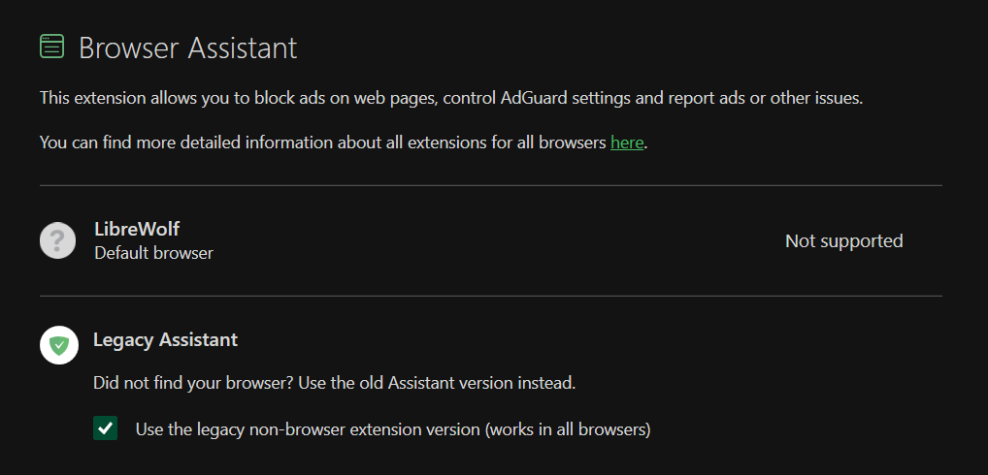Click 'Use the legacy non-browser extension version' label
This screenshot has width=988, height=475.
click(307, 428)
